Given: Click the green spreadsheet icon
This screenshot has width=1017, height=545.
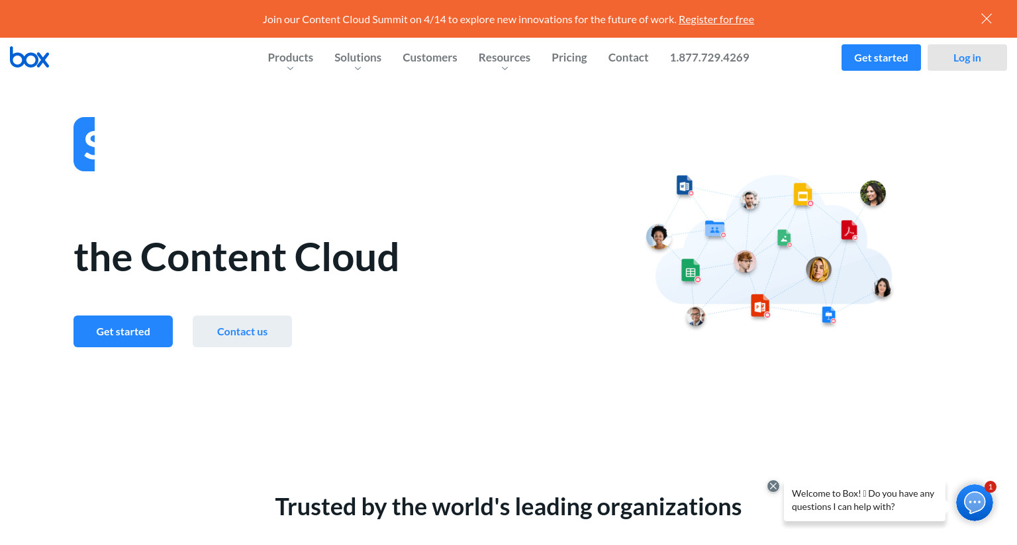Looking at the screenshot, I should 691,271.
